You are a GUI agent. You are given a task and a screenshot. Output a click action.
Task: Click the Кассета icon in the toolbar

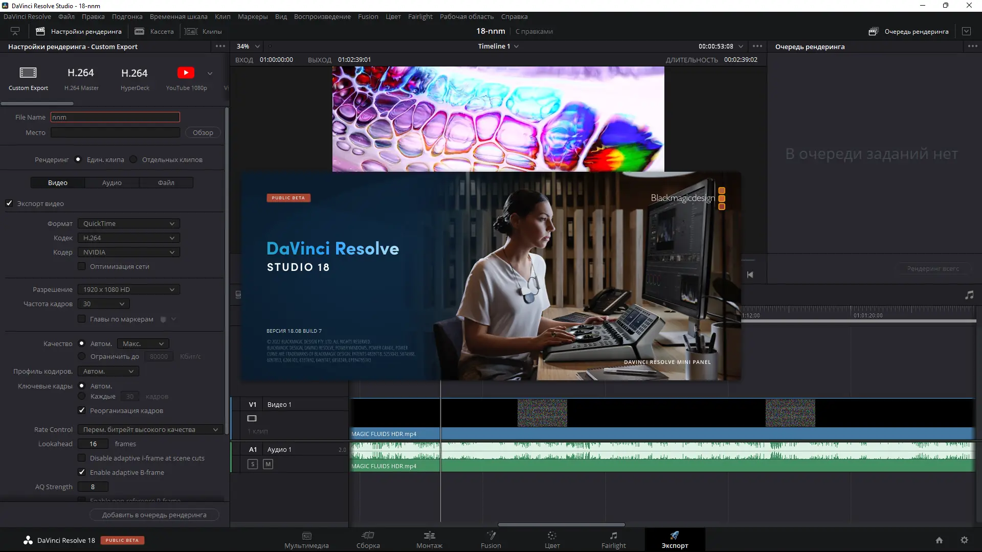[x=139, y=31]
